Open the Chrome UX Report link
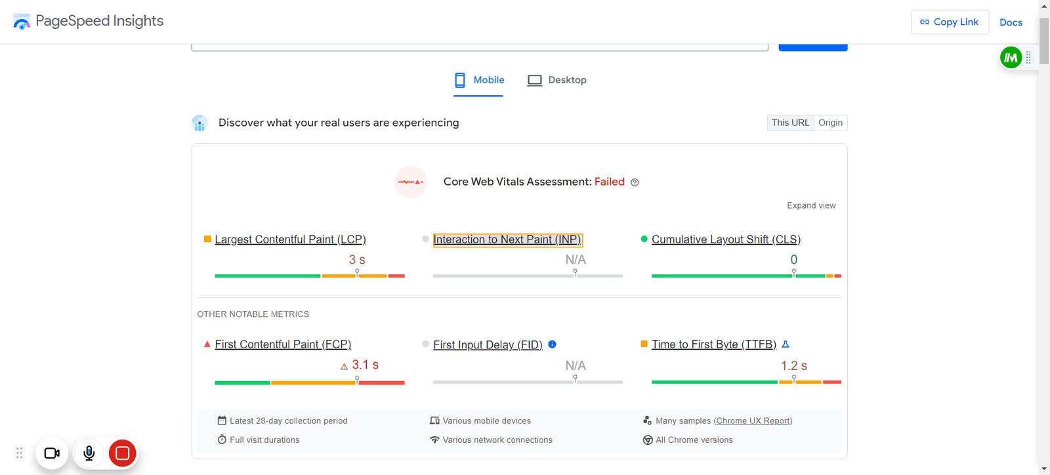 click(x=754, y=421)
